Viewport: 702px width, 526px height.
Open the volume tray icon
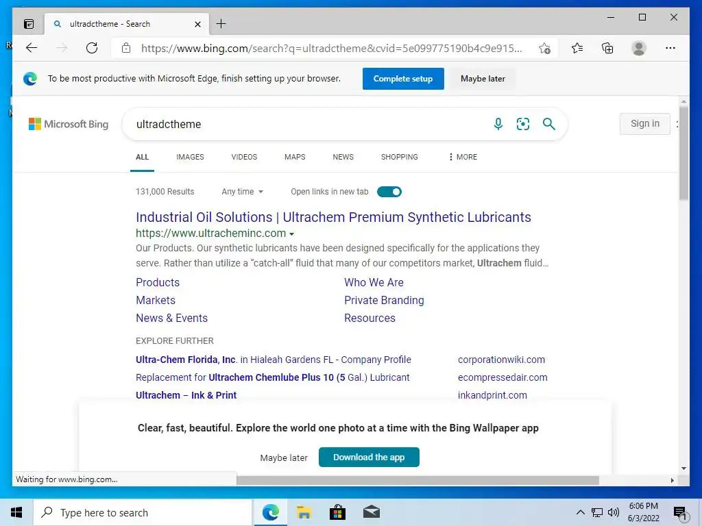tap(614, 512)
